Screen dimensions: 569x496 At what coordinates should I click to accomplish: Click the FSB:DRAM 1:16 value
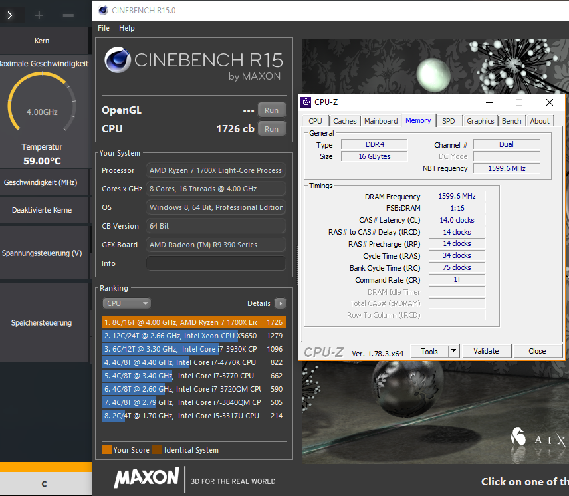point(457,208)
